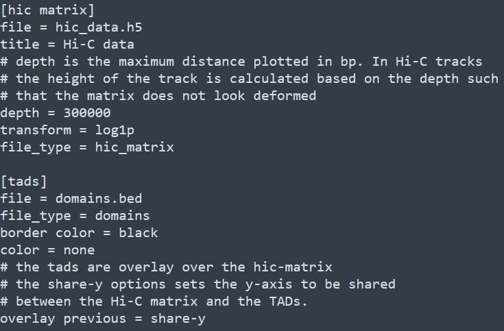
Task: Click the 'color = none' line
Action: pyautogui.click(x=47, y=250)
